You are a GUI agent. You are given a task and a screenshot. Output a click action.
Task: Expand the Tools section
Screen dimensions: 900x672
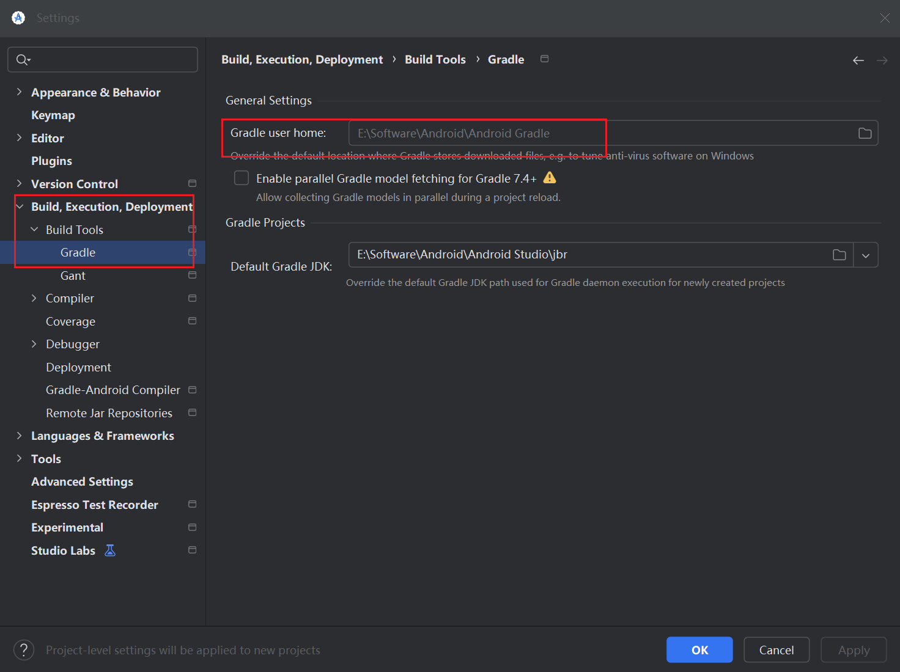point(19,458)
